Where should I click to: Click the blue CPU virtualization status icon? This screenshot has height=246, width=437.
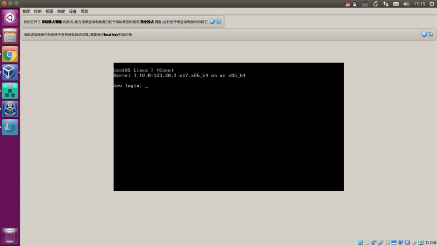[x=407, y=242]
